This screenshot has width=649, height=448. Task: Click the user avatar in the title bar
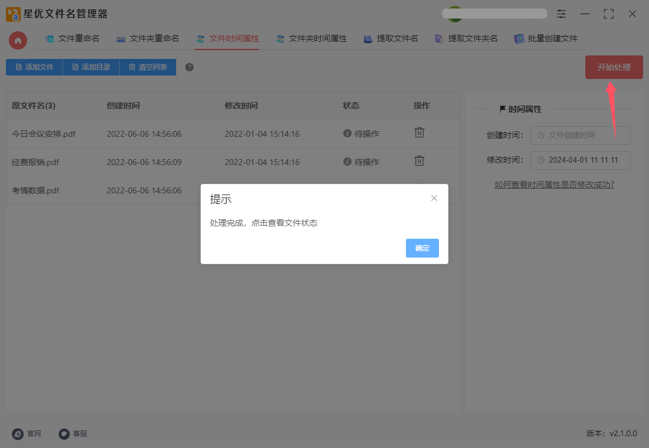coord(455,14)
